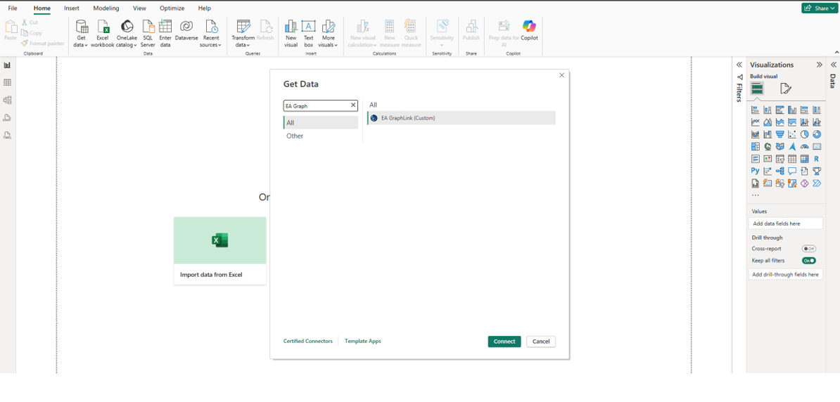Select the Other category in list

[295, 136]
